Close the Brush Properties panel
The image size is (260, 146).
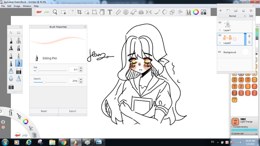[x=85, y=27]
